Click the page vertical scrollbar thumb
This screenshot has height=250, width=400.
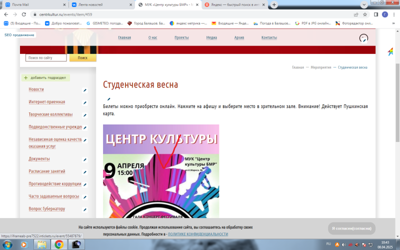click(x=397, y=102)
